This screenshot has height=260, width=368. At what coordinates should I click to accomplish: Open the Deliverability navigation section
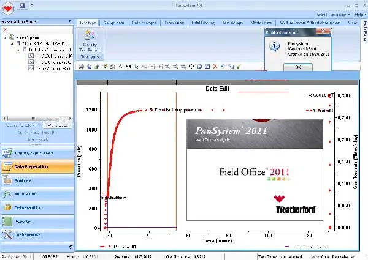click(x=37, y=207)
